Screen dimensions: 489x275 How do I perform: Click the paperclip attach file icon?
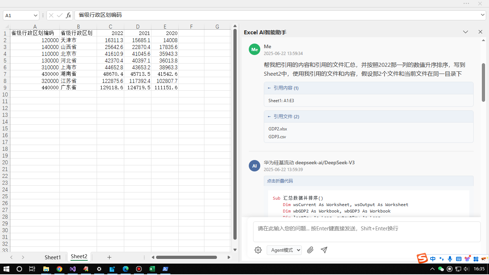[310, 250]
